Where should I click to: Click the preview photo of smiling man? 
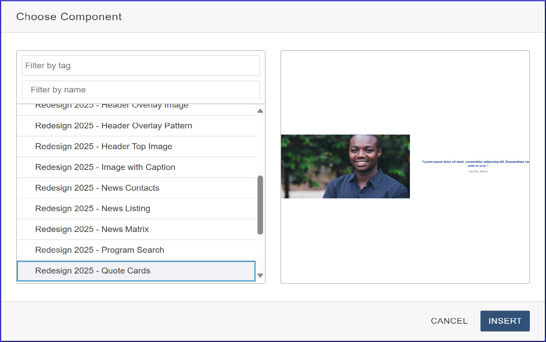tap(345, 167)
